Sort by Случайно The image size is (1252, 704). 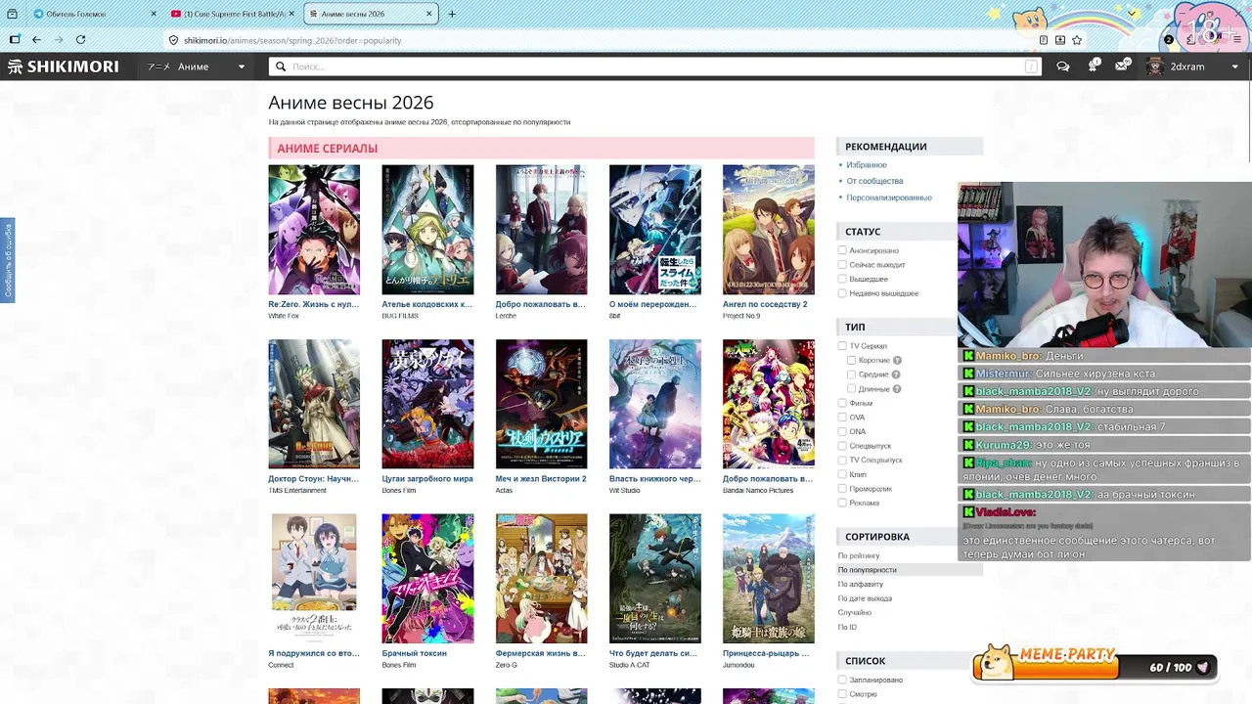click(854, 612)
